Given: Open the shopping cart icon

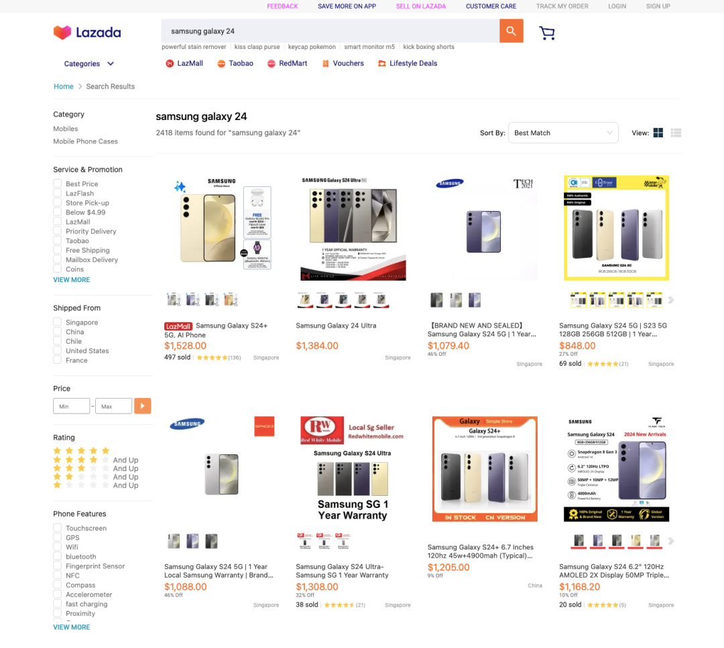Looking at the screenshot, I should [547, 33].
